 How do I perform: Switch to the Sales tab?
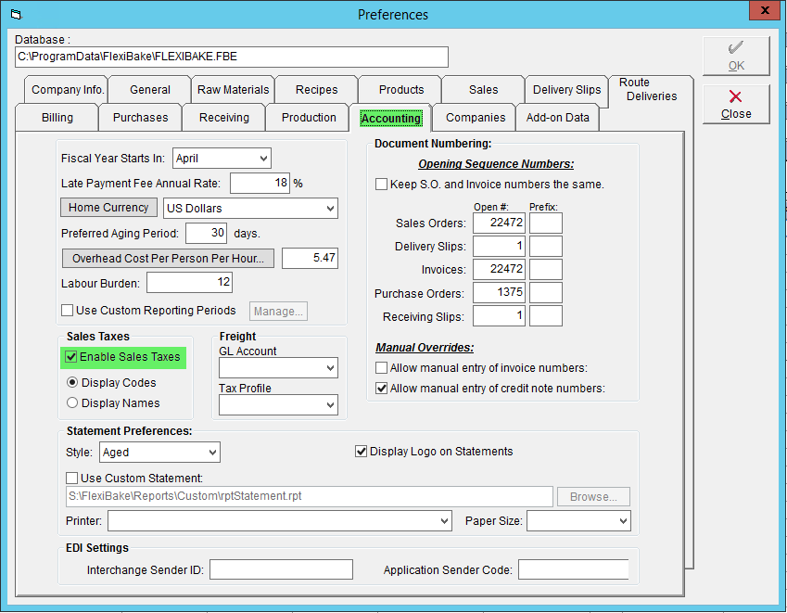(x=483, y=90)
